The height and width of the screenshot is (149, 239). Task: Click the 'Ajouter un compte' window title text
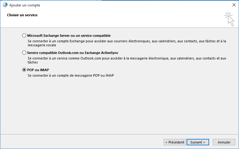coord(25,5)
